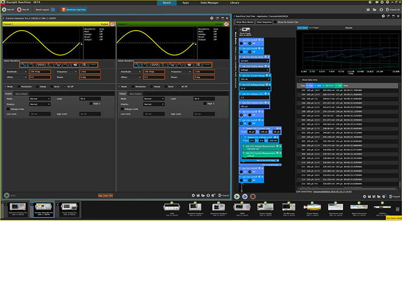Toggle the Show Data Only checkbox
Viewport: 402px width, 302px height.
[x=300, y=80]
